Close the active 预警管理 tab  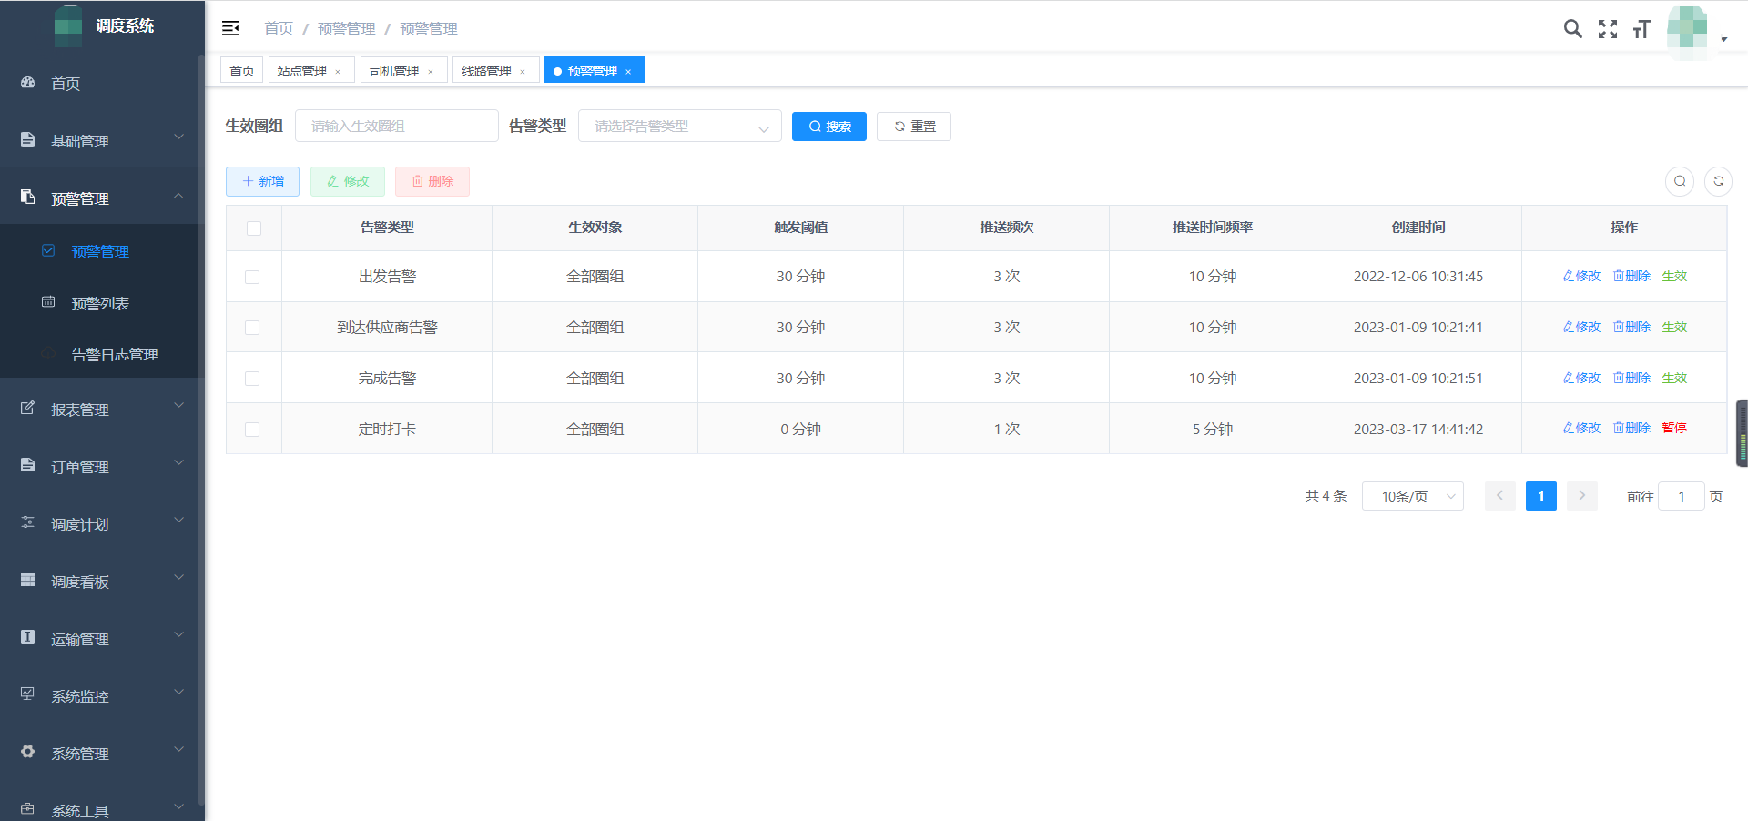tap(628, 72)
